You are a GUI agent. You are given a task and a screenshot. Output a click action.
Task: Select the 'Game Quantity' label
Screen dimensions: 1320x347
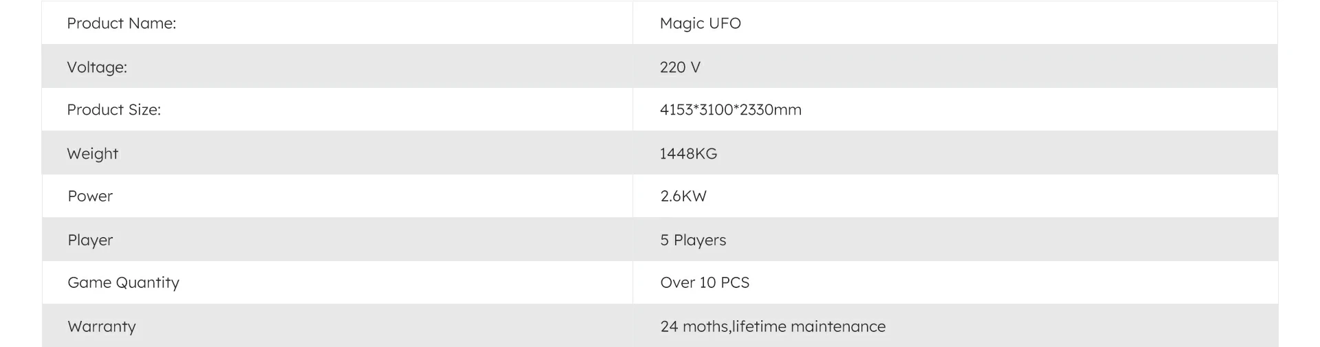click(123, 283)
